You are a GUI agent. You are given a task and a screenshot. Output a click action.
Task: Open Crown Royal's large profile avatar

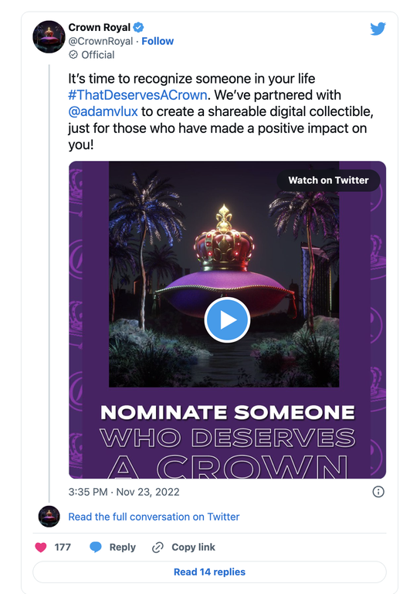(x=49, y=37)
